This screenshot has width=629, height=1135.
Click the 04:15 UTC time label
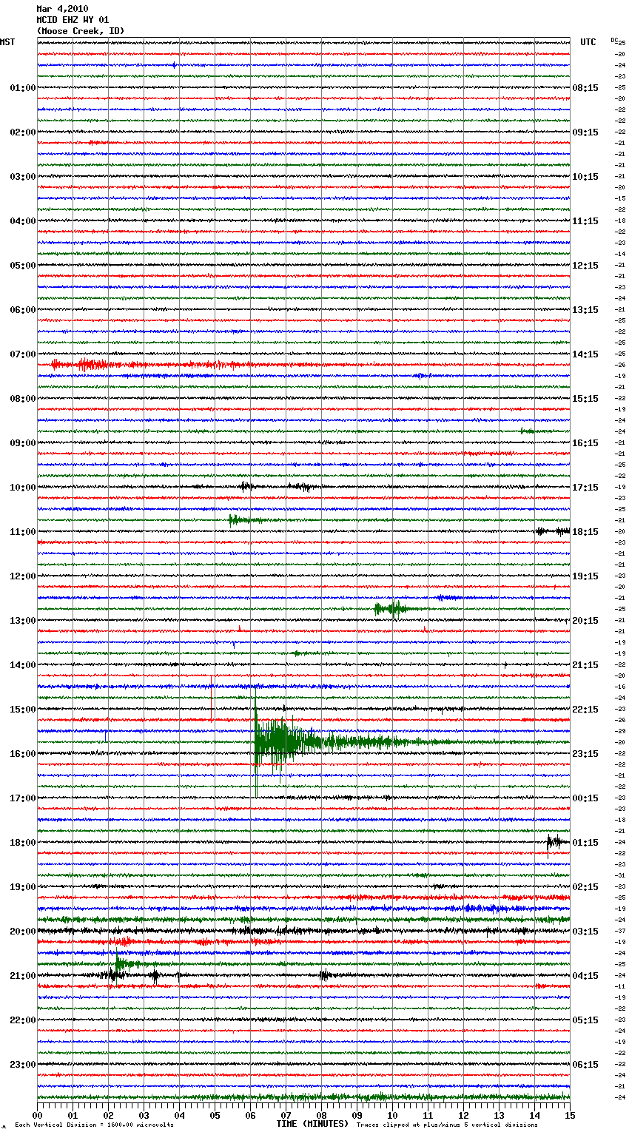(x=585, y=976)
